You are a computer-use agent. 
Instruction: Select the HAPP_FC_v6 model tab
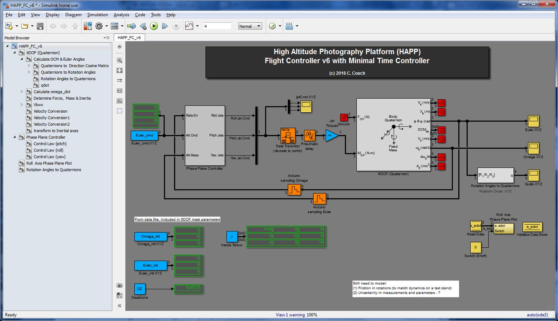pos(129,38)
